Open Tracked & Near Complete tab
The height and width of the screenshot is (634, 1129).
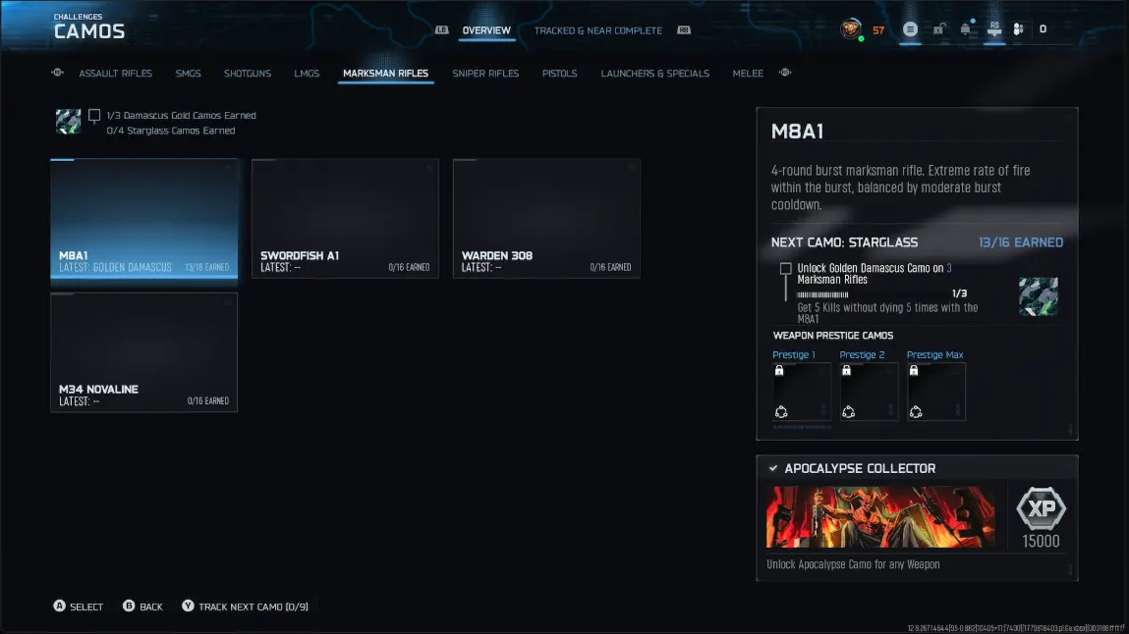point(597,30)
